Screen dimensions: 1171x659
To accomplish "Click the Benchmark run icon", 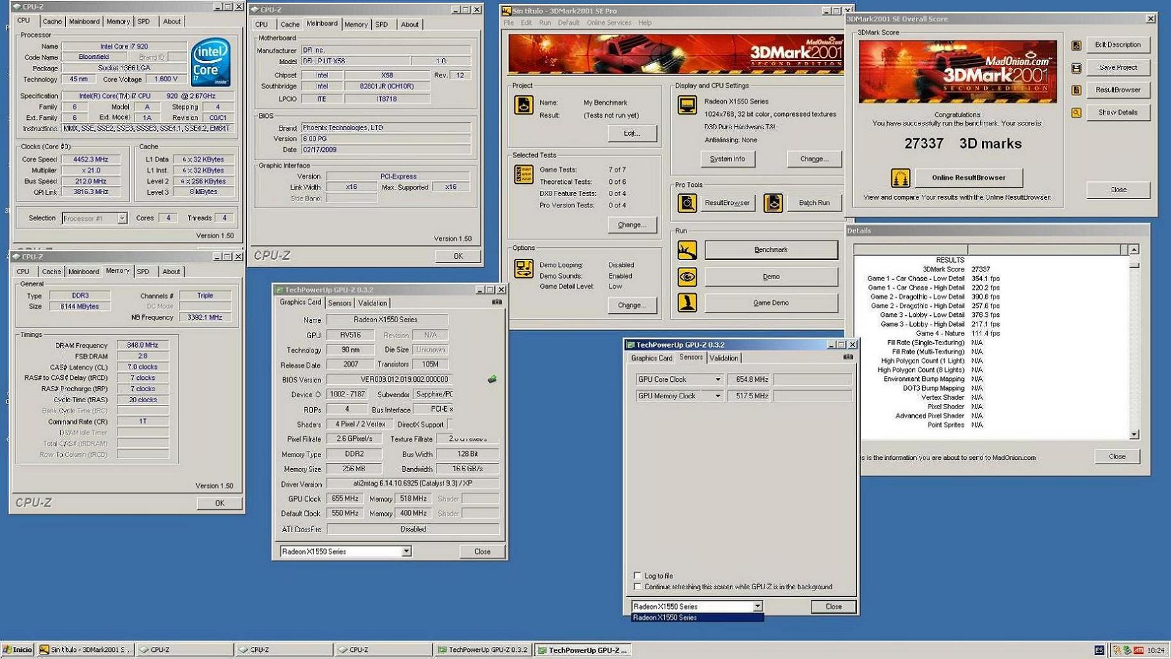I will (687, 250).
